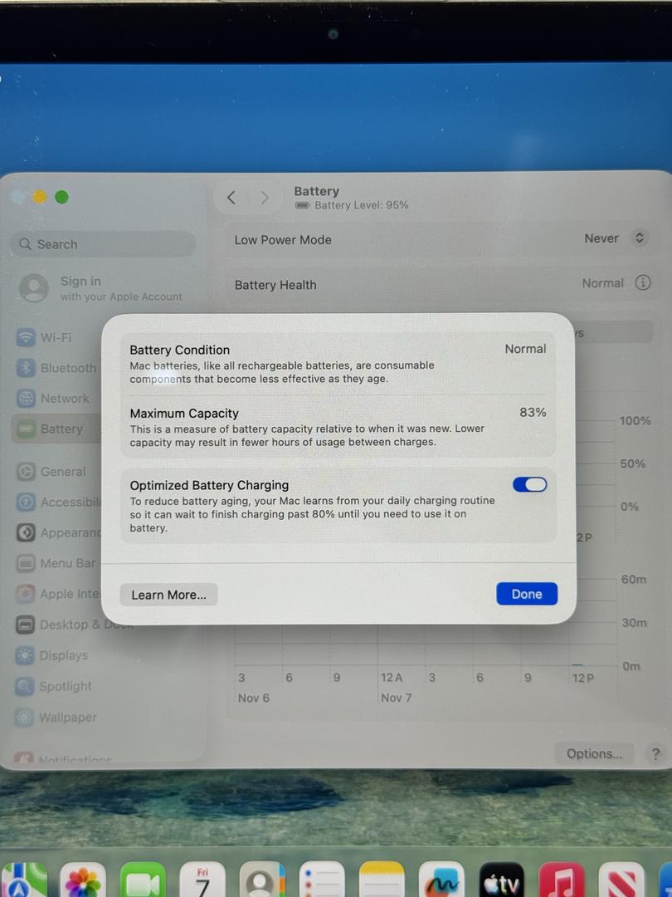
Task: Open News from the Dock
Action: coord(621,879)
